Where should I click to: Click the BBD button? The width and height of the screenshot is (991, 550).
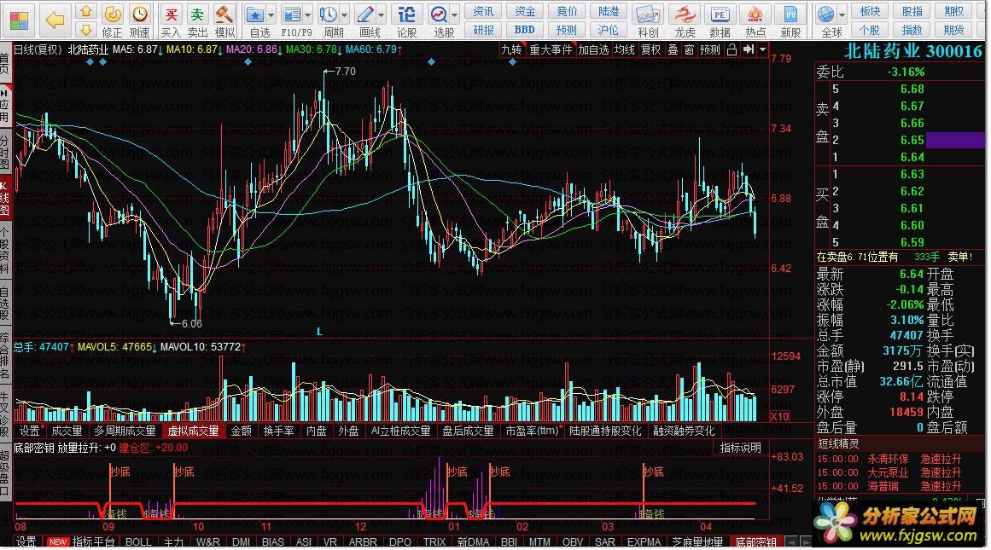pyautogui.click(x=525, y=30)
